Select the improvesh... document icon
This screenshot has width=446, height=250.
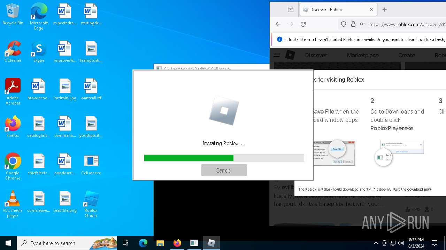pos(65,52)
